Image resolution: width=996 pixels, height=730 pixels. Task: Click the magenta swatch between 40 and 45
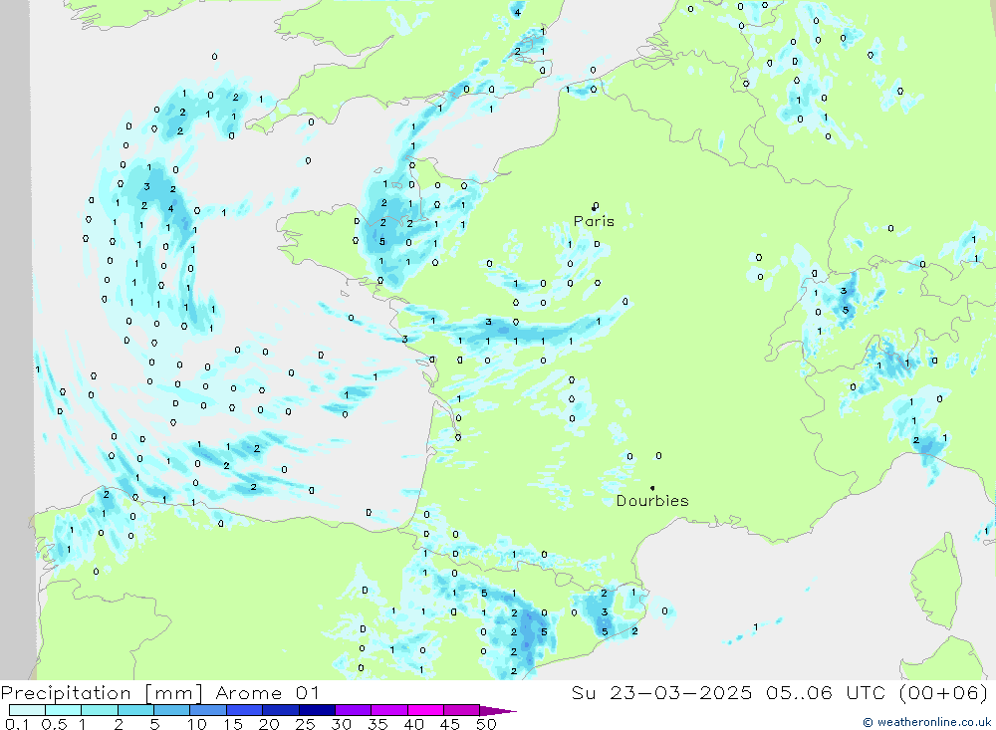pyautogui.click(x=425, y=710)
